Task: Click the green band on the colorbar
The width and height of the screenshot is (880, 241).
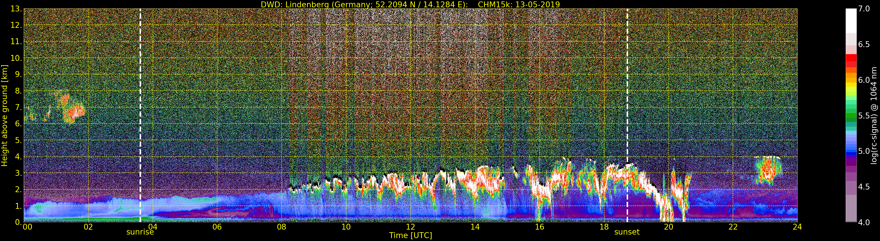Action: point(851,116)
